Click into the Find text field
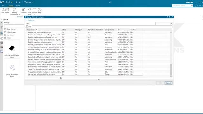Image resolution: width=203 pixels, height=114 pixels. (x=102, y=27)
